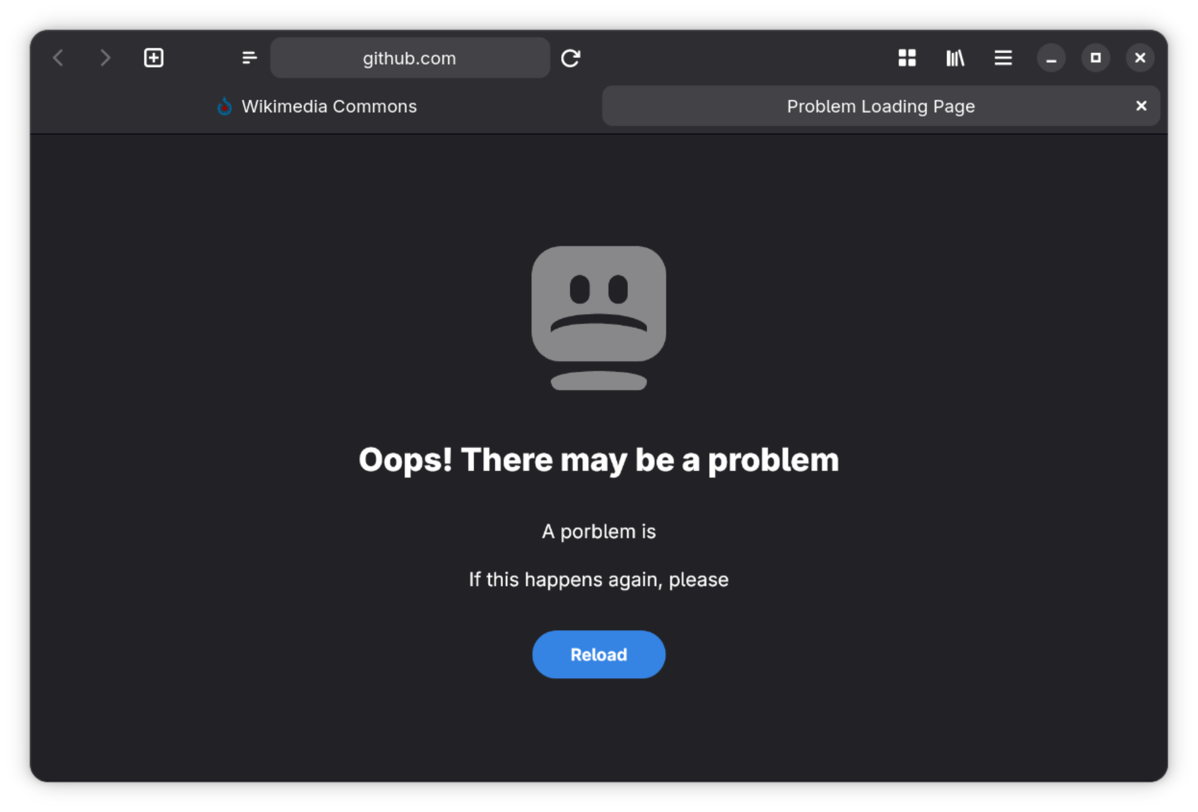Switch to the Wikimedia Commons tab
Image resolution: width=1198 pixels, height=812 pixels.
coord(317,106)
